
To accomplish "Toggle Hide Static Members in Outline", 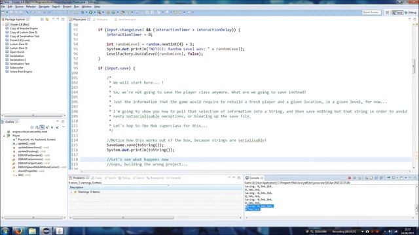I will coord(47,127).
